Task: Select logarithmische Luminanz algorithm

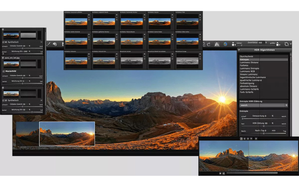Action: [263, 77]
